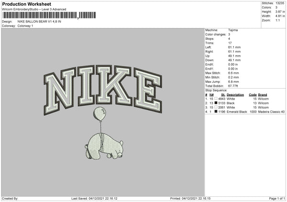Click the 'Colorway:' label
Image resolution: width=287 pixels, height=202 pixels.
[x=9, y=26]
